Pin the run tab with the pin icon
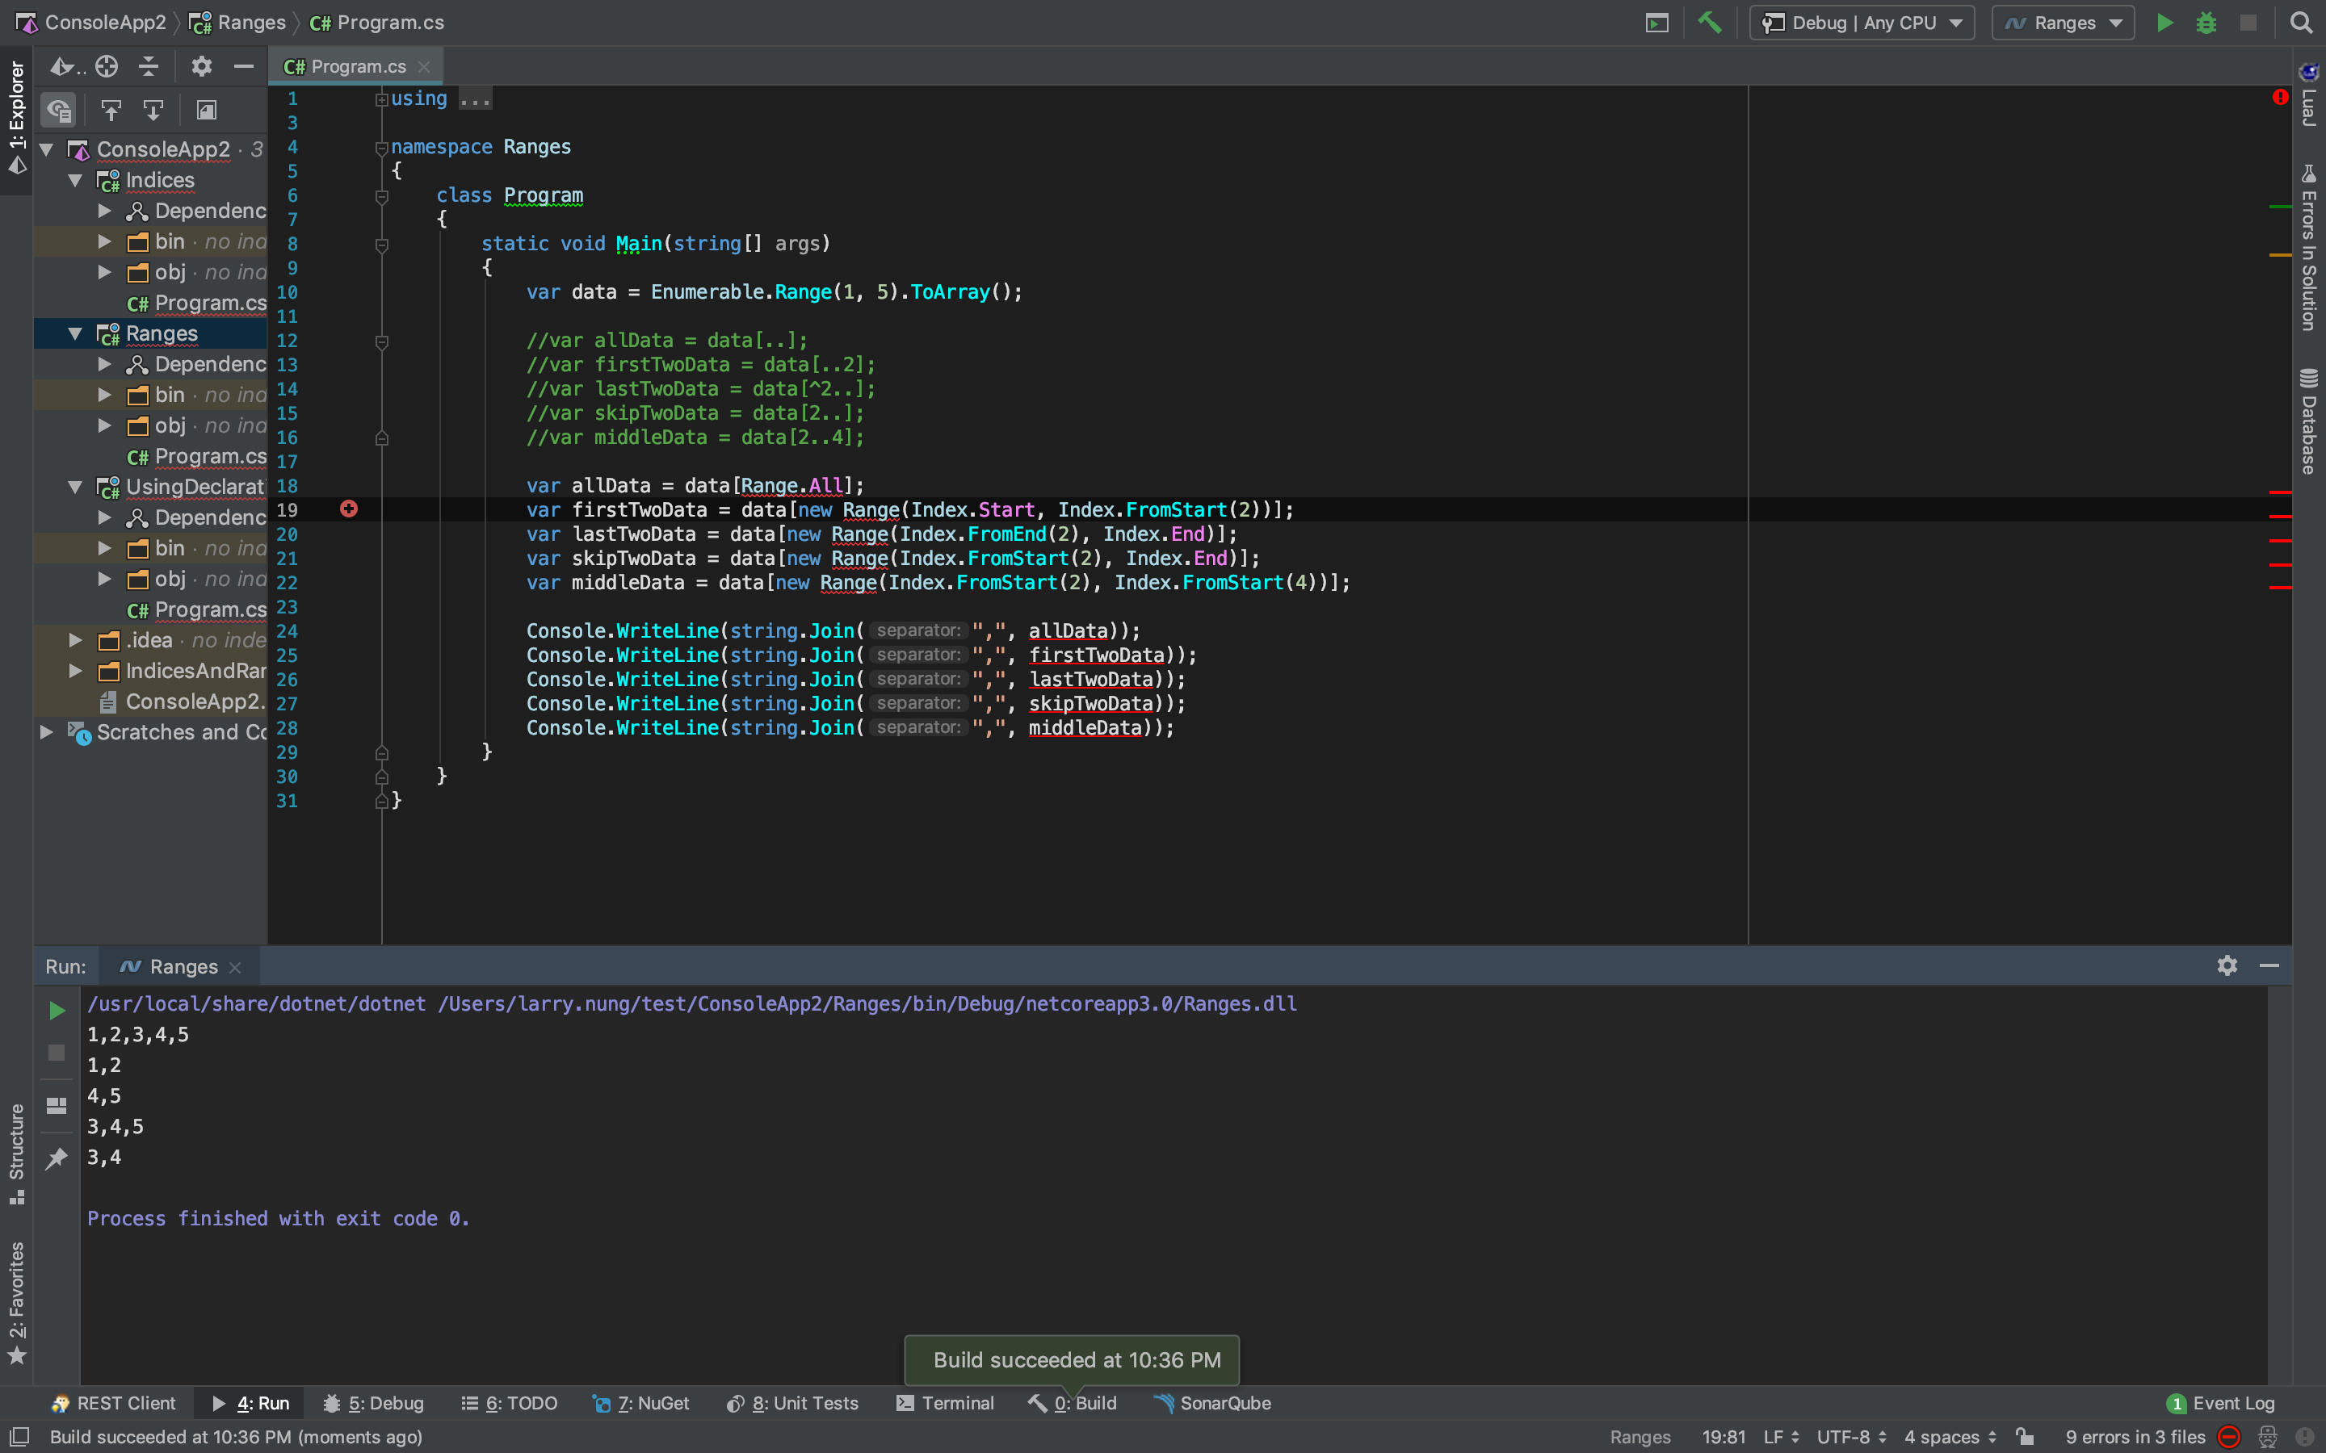The width and height of the screenshot is (2326, 1453). 57,1158
